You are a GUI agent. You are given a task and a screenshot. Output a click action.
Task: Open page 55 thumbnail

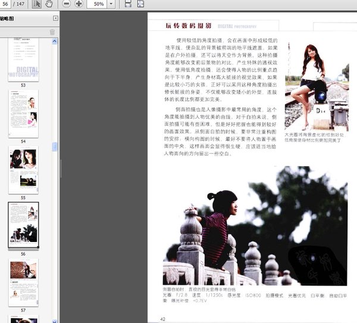pyautogui.click(x=23, y=169)
